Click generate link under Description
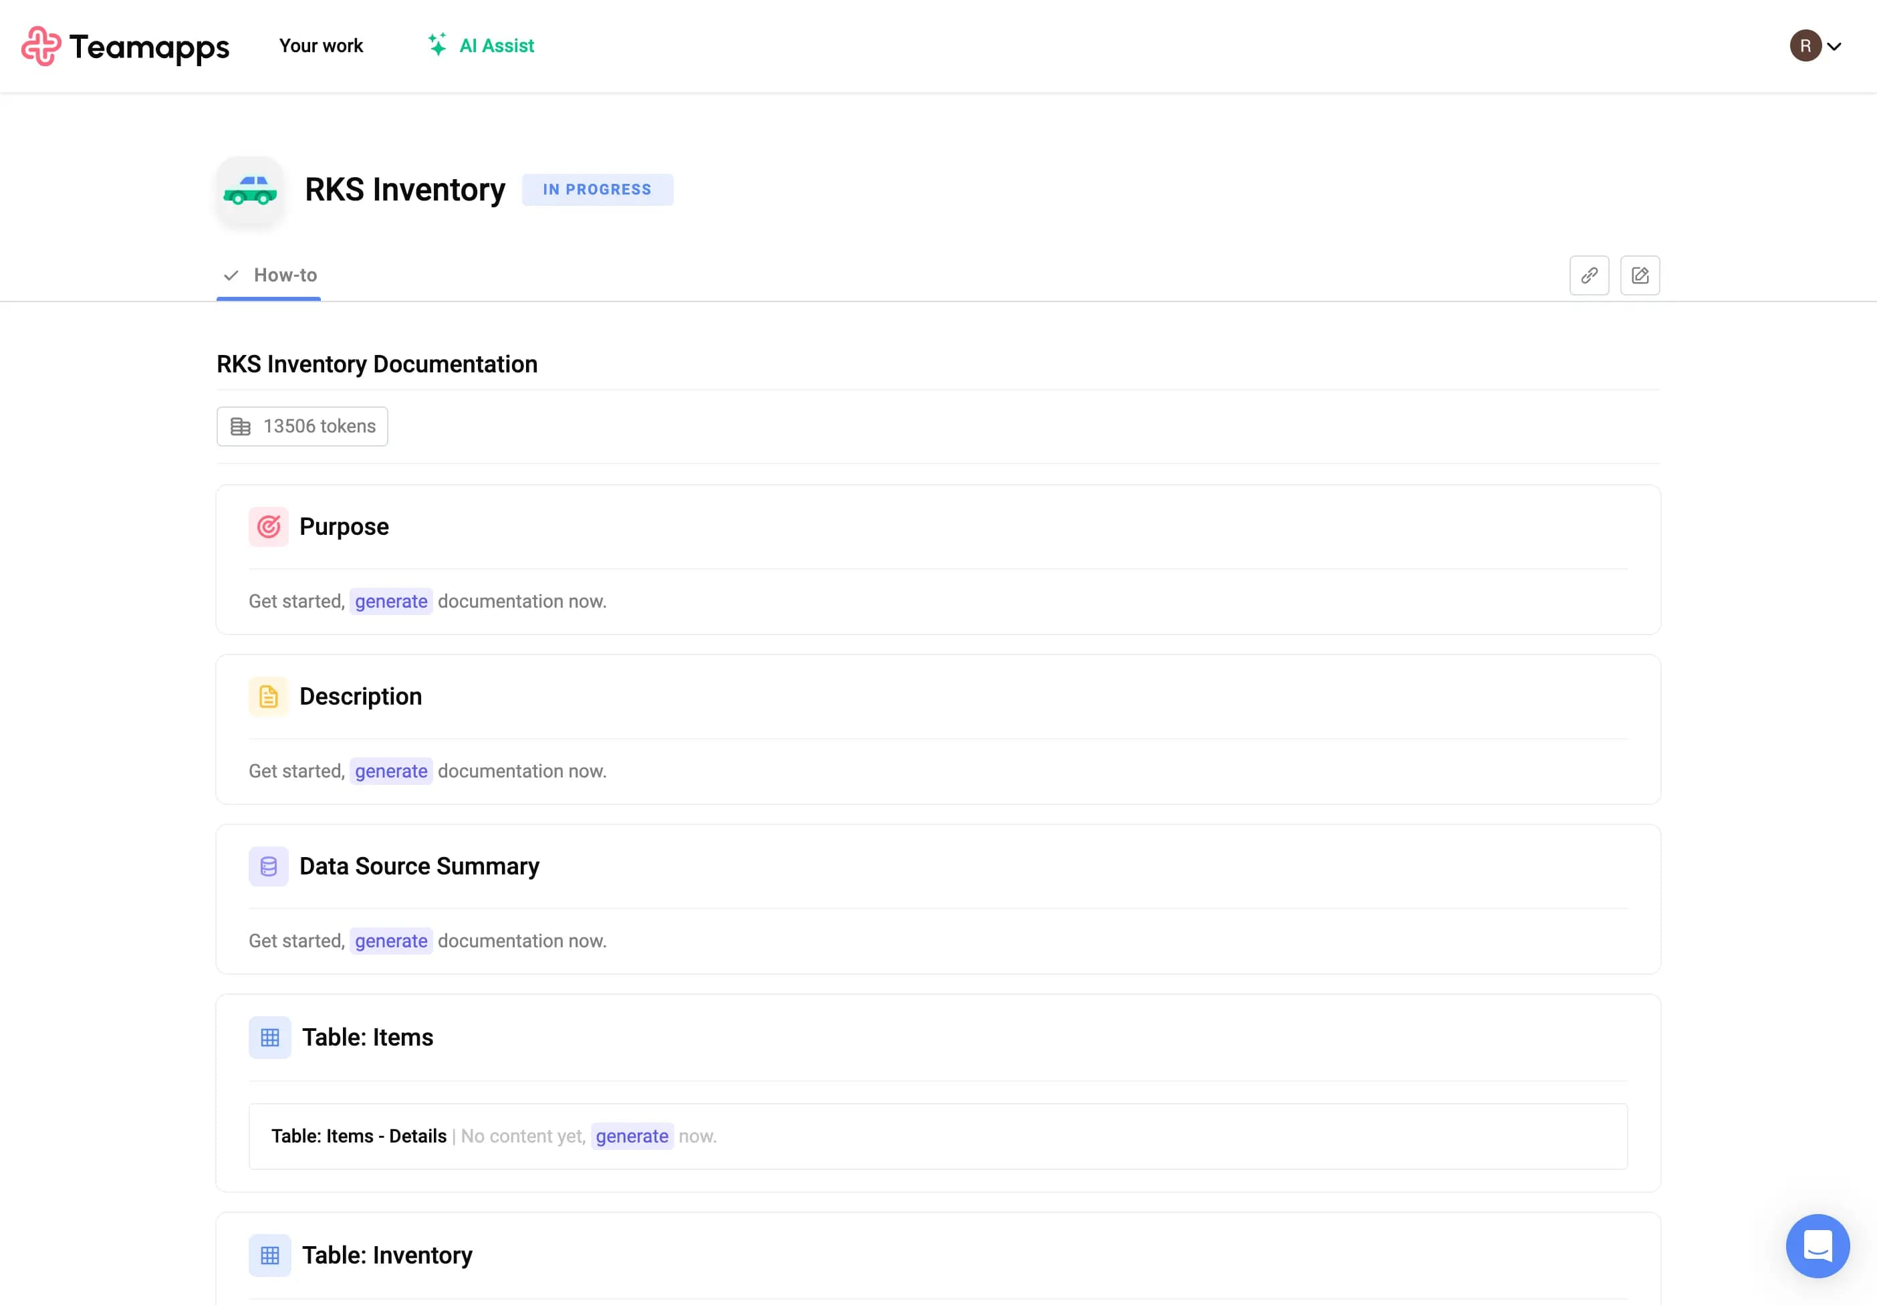The image size is (1877, 1305). (x=391, y=772)
